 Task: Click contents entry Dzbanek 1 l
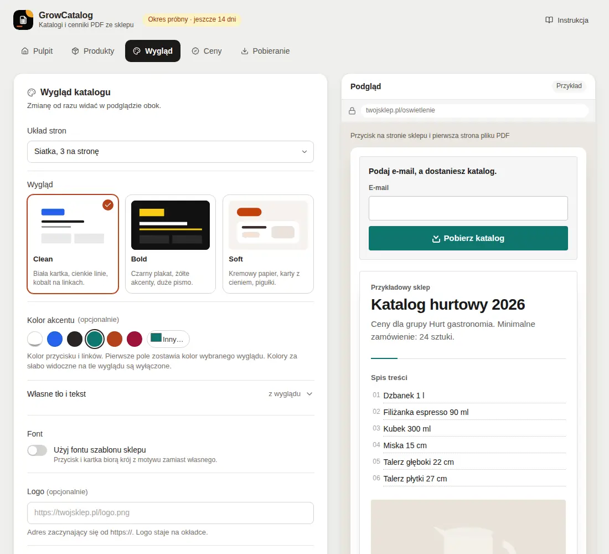pos(404,396)
